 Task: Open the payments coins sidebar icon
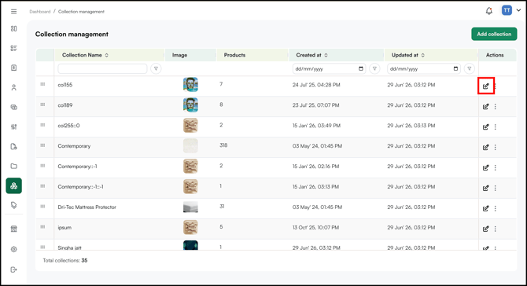(x=14, y=107)
